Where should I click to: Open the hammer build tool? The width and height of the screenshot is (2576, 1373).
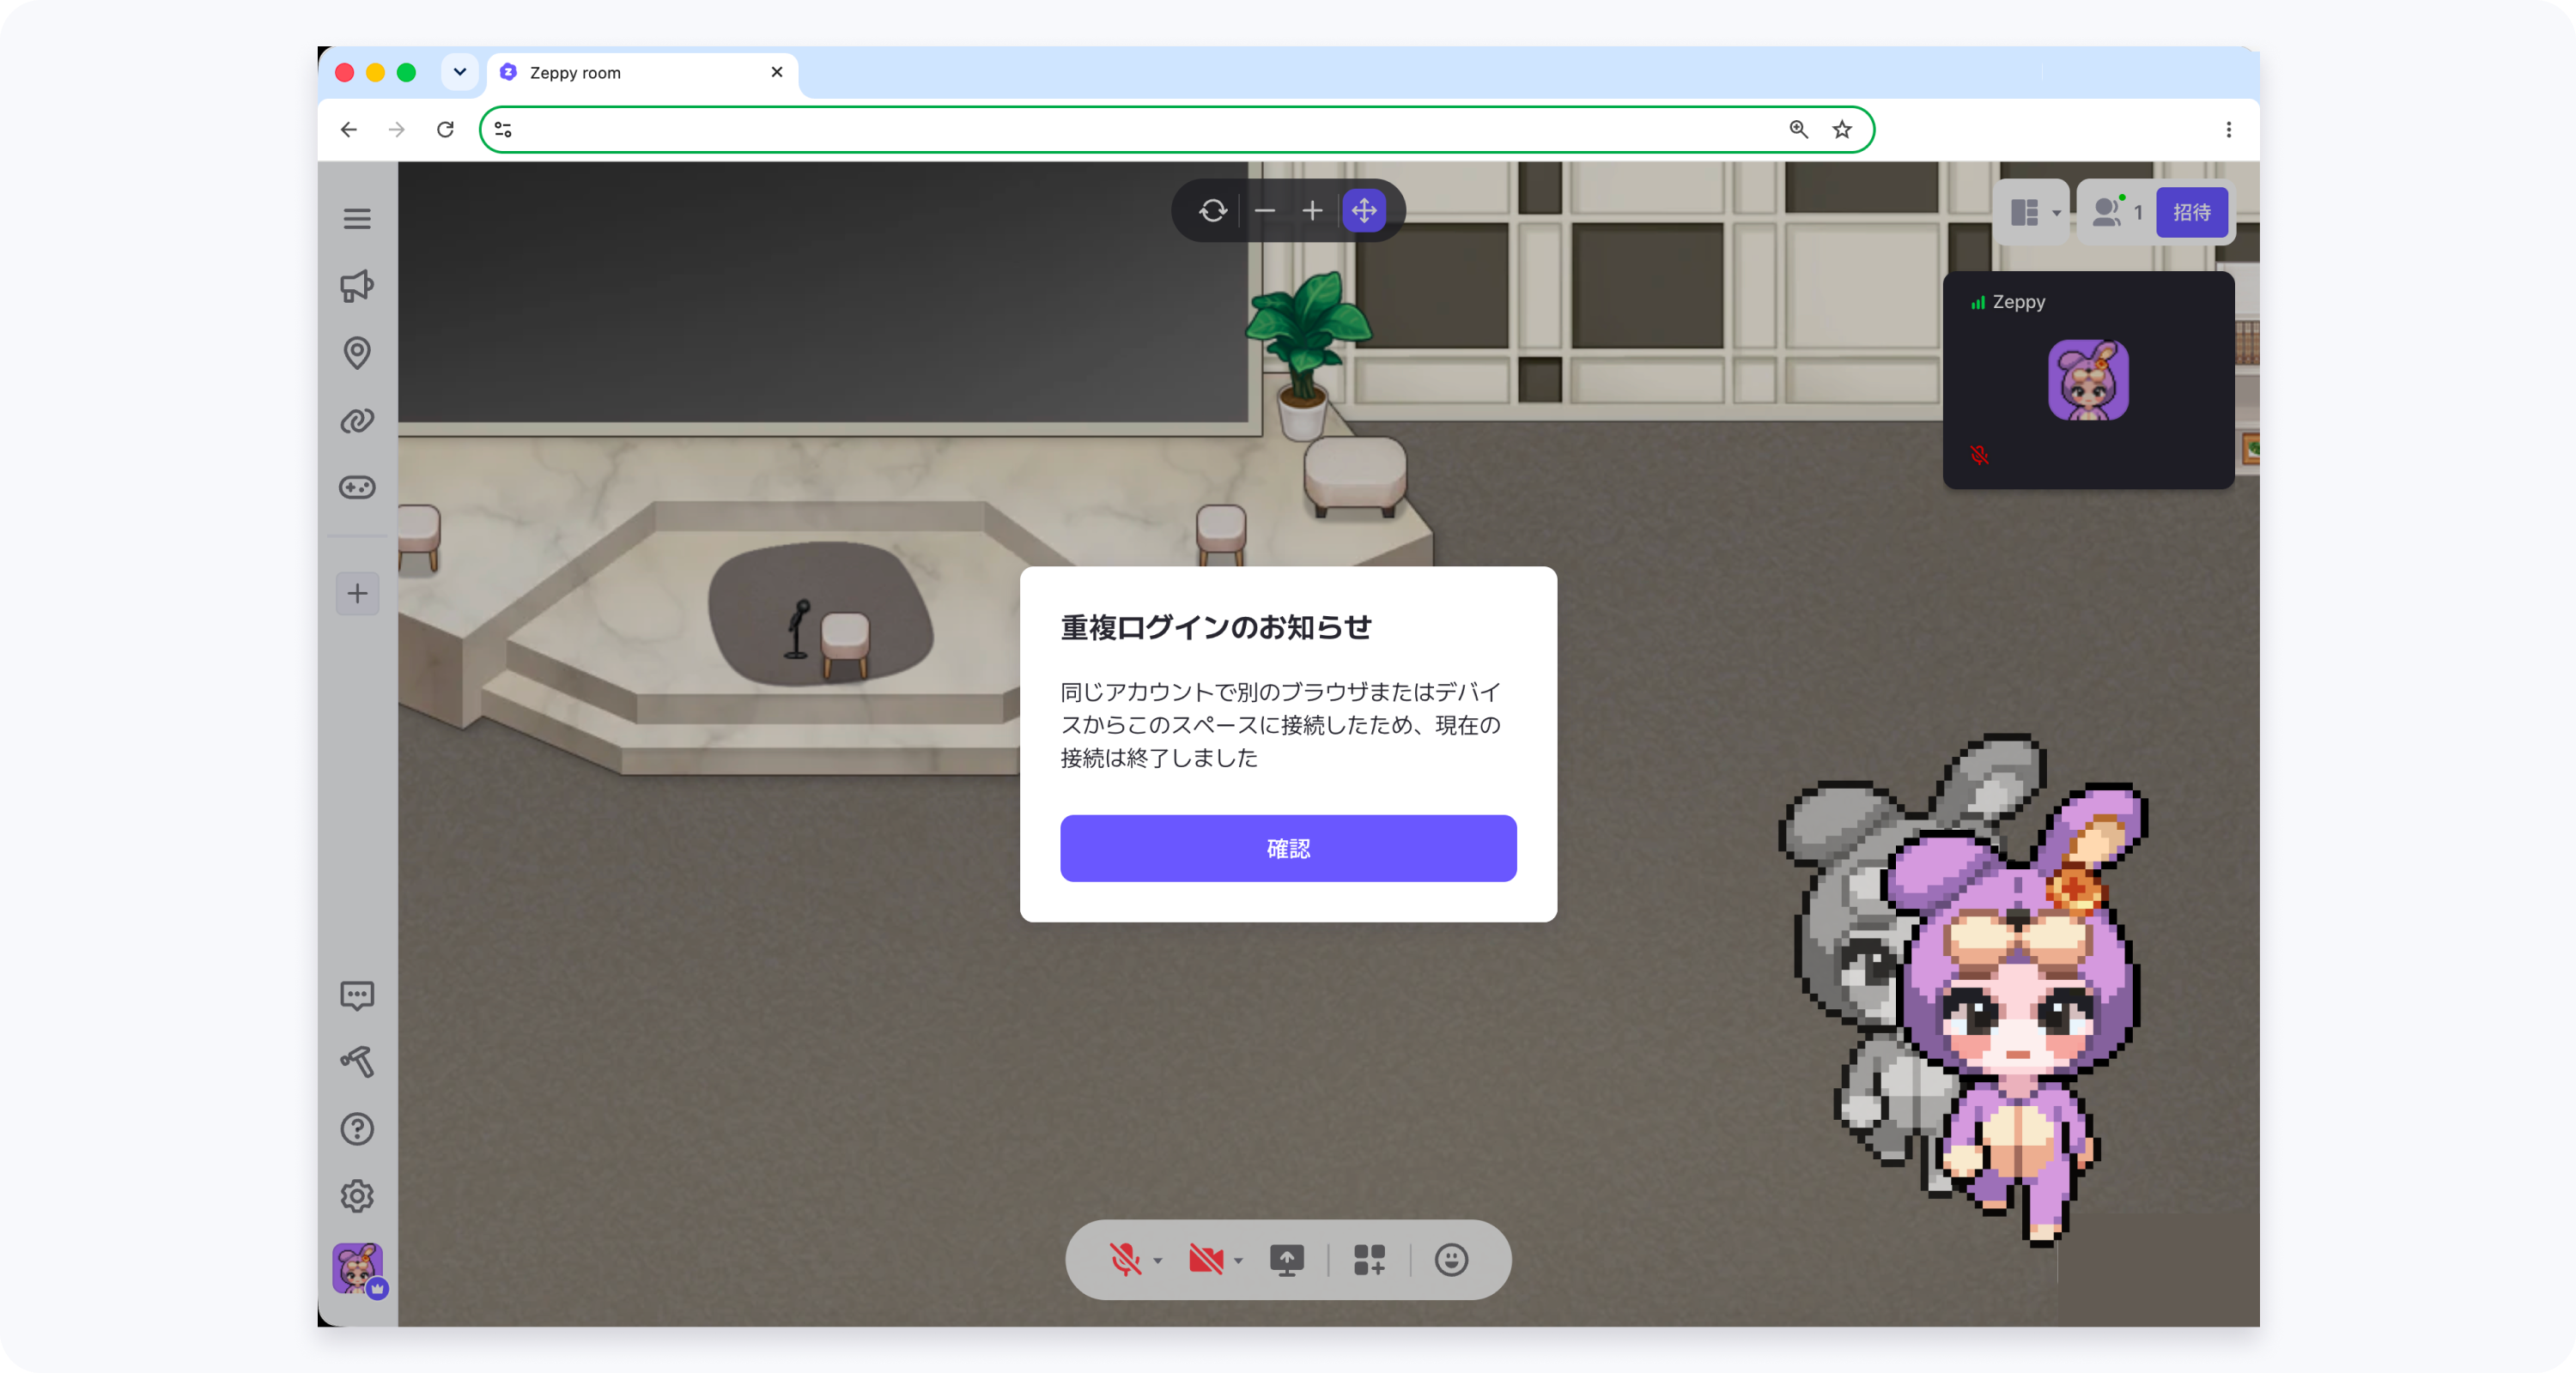[x=357, y=1062]
